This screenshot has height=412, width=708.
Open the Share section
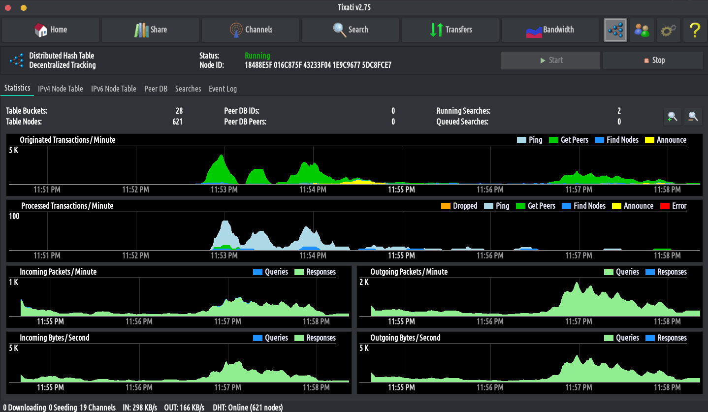(151, 30)
